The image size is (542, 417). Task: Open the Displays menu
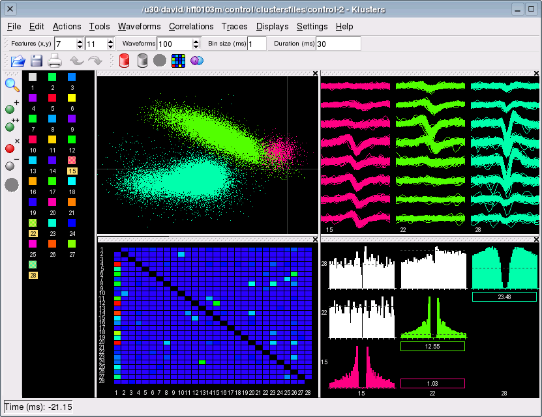[x=273, y=27]
